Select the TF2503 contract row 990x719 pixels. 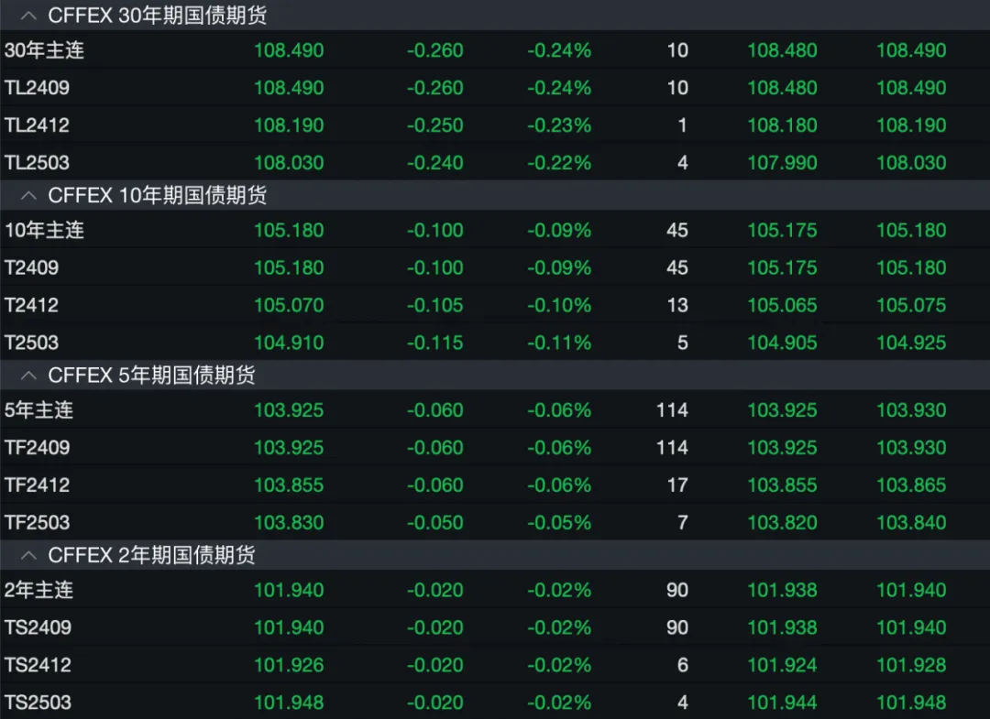37,523
